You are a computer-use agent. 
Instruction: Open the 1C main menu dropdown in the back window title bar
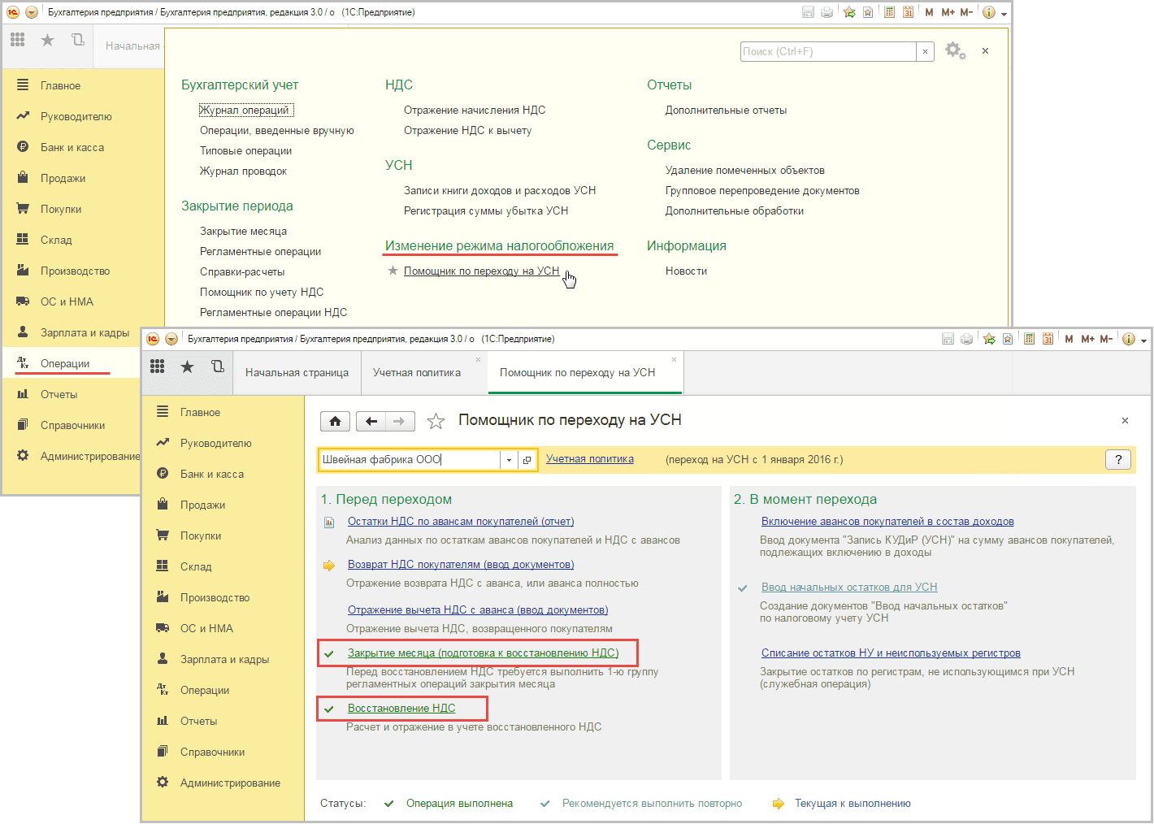pos(31,13)
